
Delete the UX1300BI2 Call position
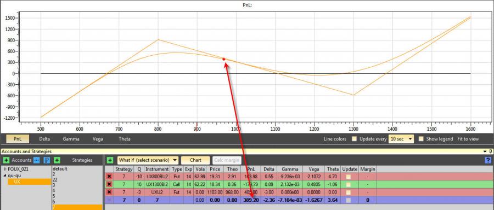pyautogui.click(x=109, y=184)
